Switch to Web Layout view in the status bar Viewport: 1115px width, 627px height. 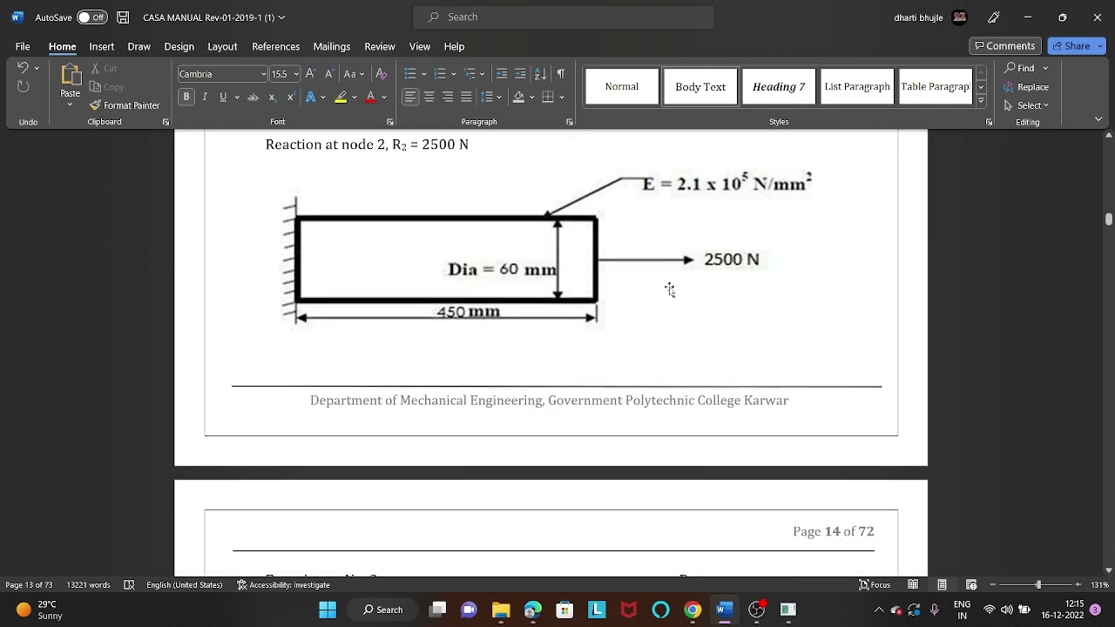[x=971, y=584]
